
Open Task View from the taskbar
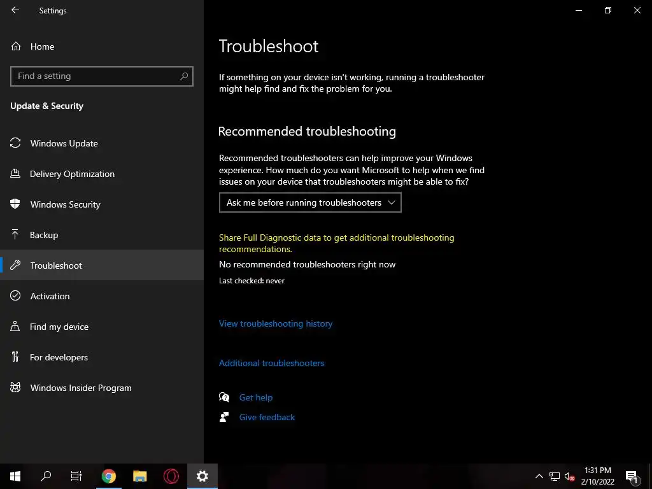pyautogui.click(x=76, y=476)
